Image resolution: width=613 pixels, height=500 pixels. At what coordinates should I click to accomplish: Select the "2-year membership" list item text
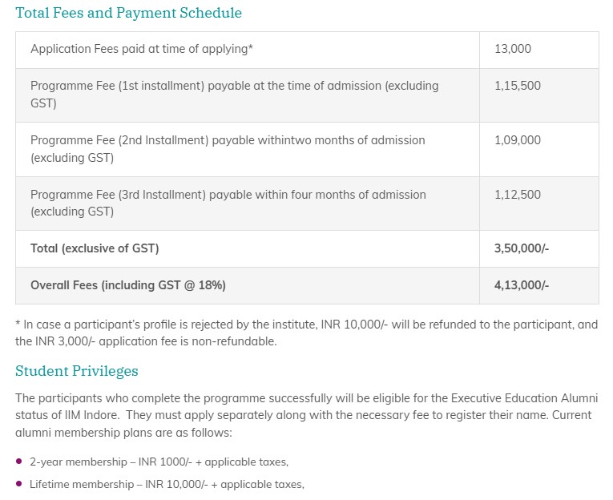(x=159, y=462)
